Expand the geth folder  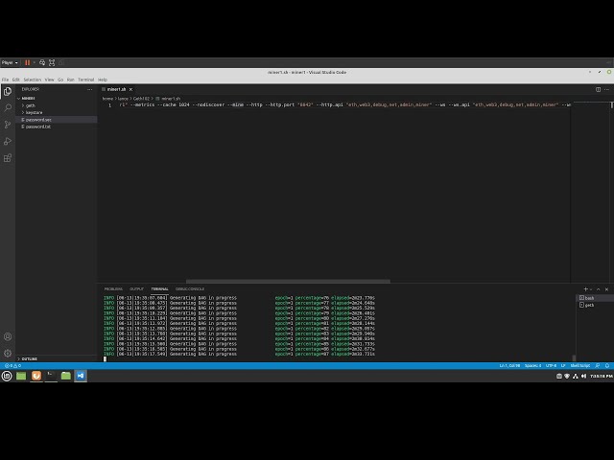coord(30,105)
